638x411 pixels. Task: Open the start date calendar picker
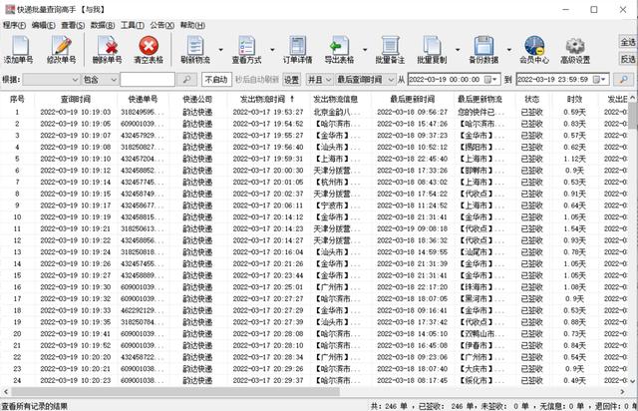coord(490,80)
